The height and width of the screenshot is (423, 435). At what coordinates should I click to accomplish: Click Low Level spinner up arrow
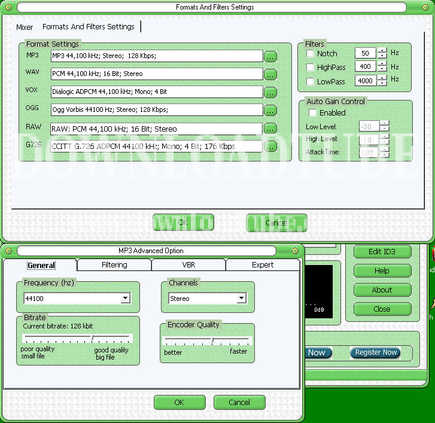tap(385, 123)
